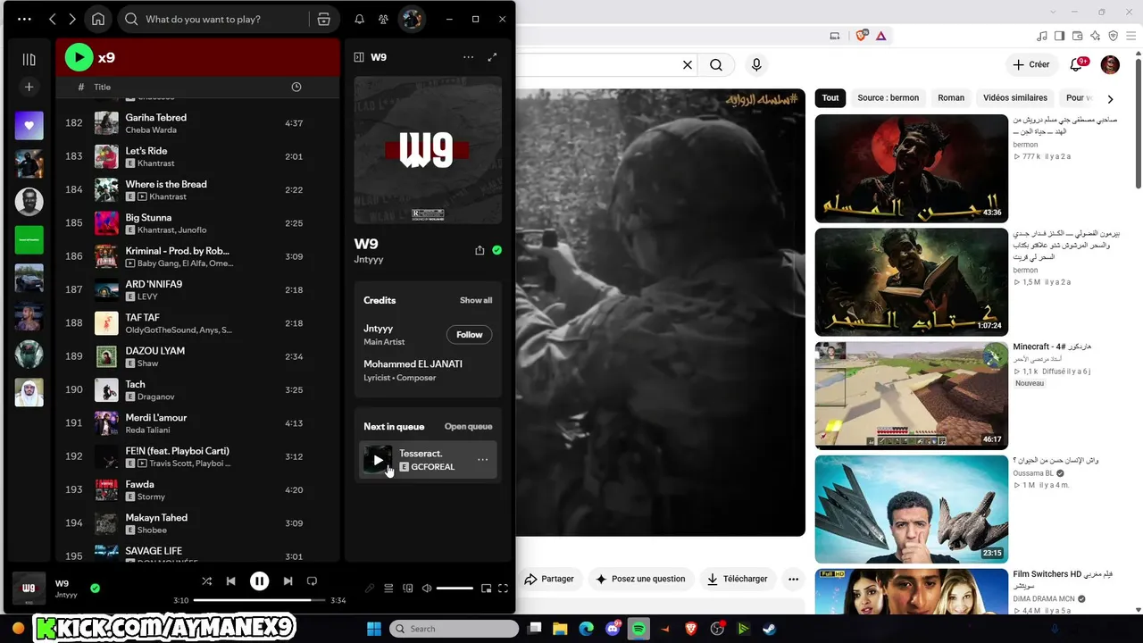Open Connect to a device icon
Screen dimensions: 1143x643
(408, 588)
